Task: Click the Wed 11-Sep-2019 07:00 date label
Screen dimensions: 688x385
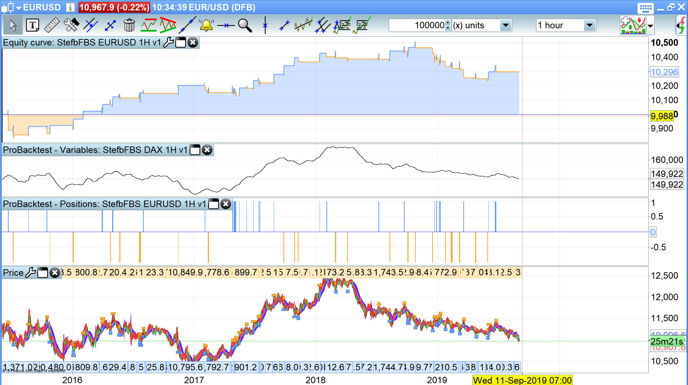Action: [x=522, y=380]
